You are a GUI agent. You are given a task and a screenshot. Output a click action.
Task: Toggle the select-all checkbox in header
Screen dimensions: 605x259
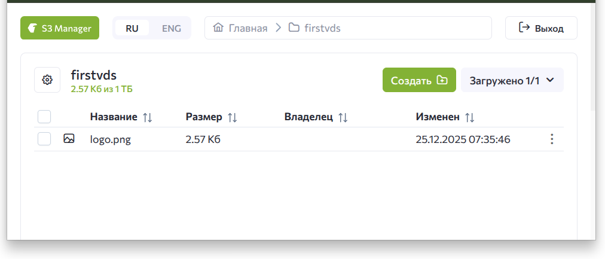coord(44,117)
